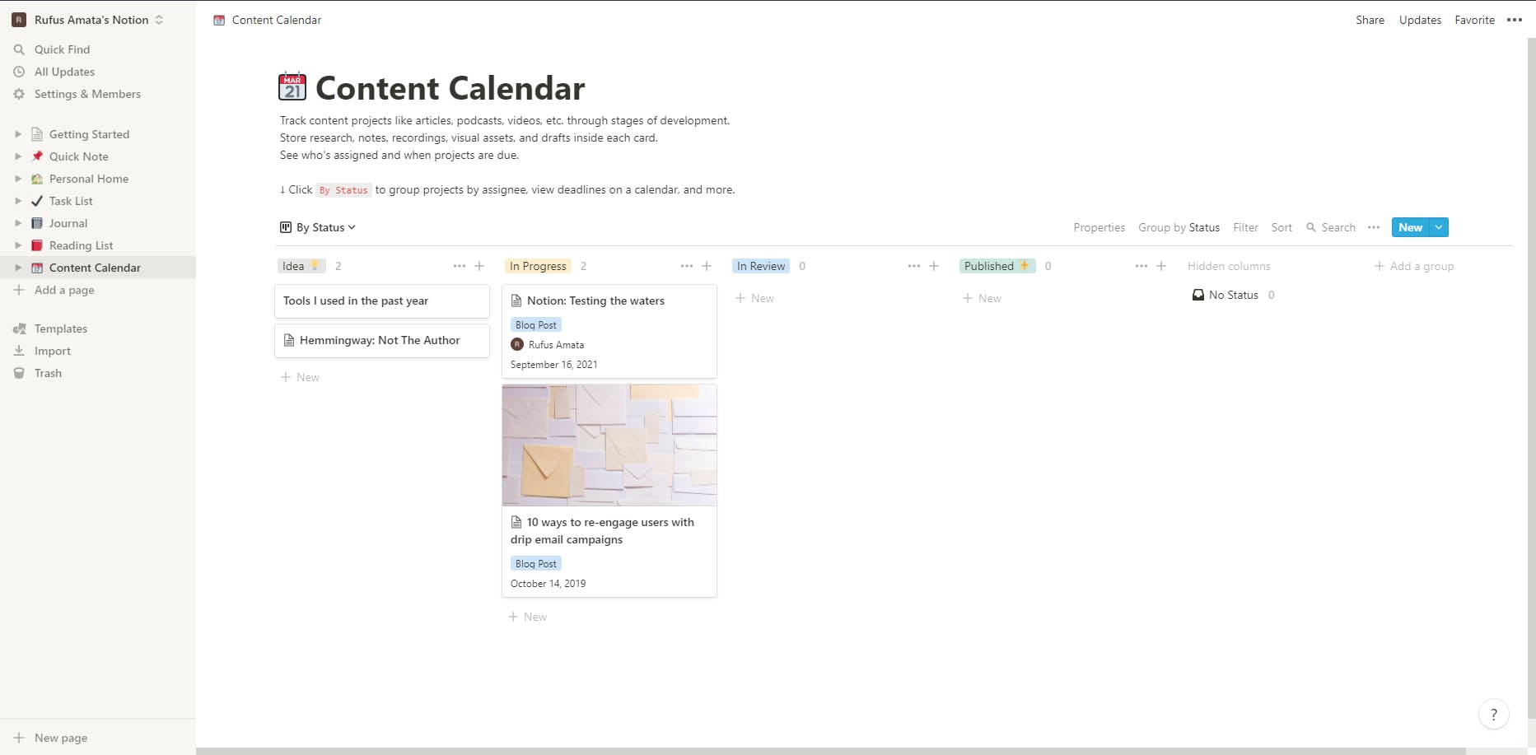This screenshot has width=1536, height=755.
Task: Click the Search field in database toolbar
Action: pyautogui.click(x=1331, y=227)
